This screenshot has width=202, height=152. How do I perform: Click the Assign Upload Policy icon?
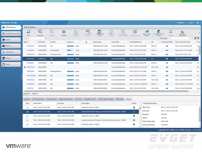[x=159, y=31]
